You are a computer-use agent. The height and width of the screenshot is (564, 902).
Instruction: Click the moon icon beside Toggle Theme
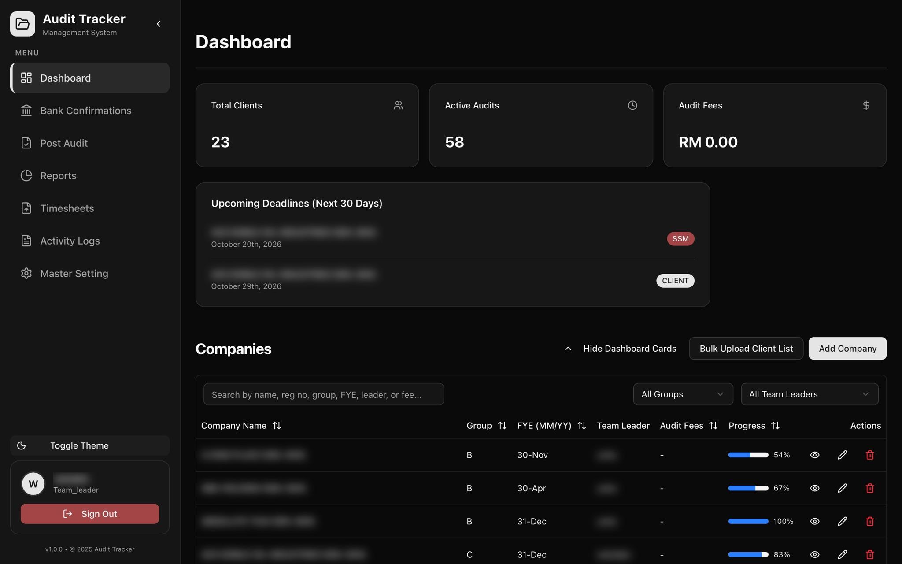click(21, 445)
